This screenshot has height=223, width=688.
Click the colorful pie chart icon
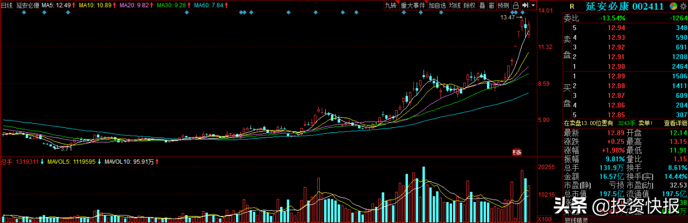pyautogui.click(x=673, y=6)
